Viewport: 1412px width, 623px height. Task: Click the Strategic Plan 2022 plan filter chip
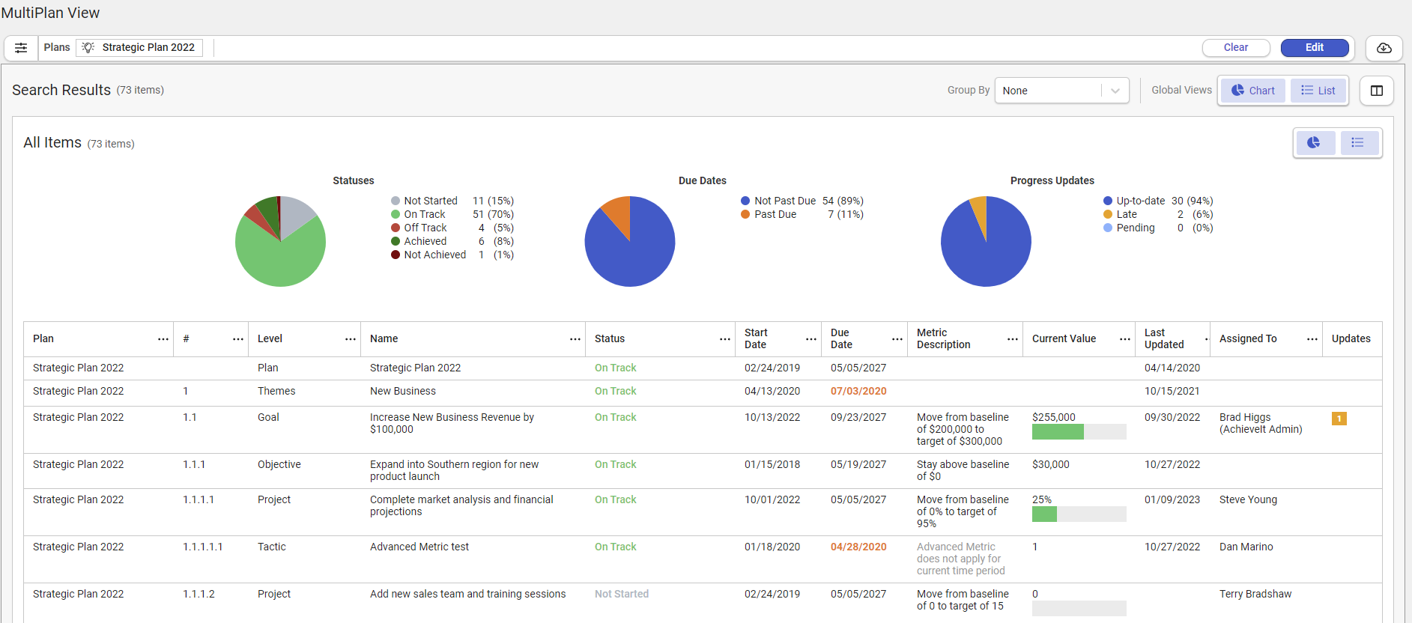139,48
